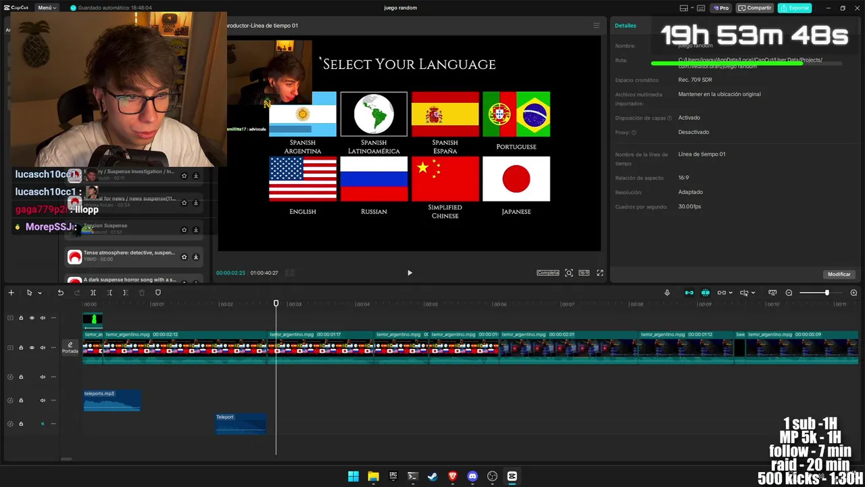Screen dimensions: 865x487
Task: Click the timeline zoom out magnifier
Action: 789,293
